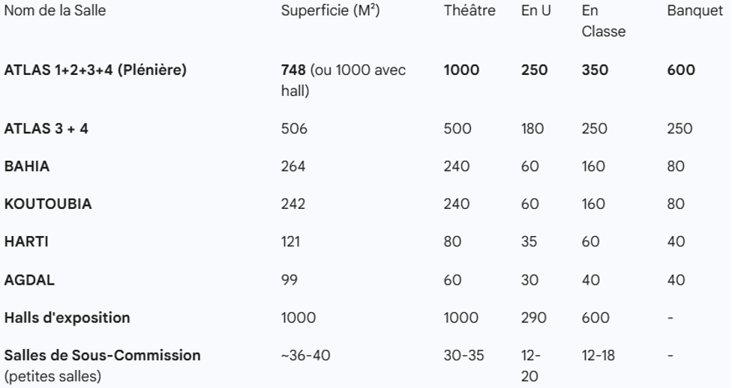Image resolution: width=732 pixels, height=388 pixels.
Task: Click the KOUTOUBIA room name
Action: [48, 204]
